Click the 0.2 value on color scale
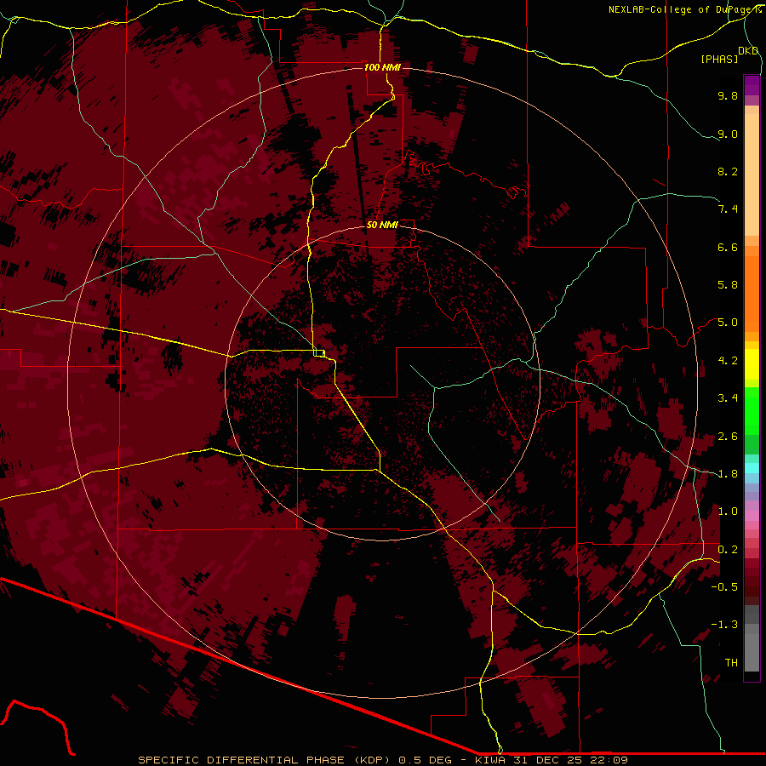This screenshot has height=766, width=766. (x=728, y=550)
